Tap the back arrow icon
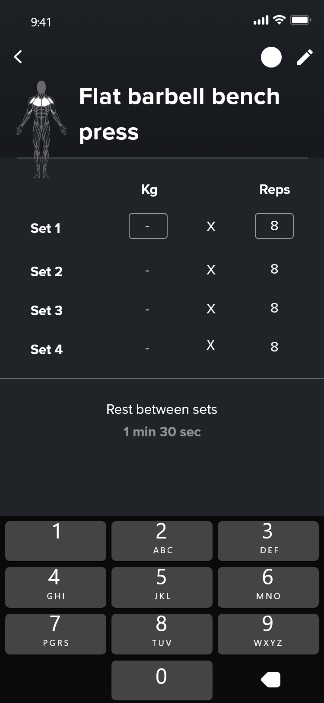The width and height of the screenshot is (324, 703). pyautogui.click(x=18, y=57)
